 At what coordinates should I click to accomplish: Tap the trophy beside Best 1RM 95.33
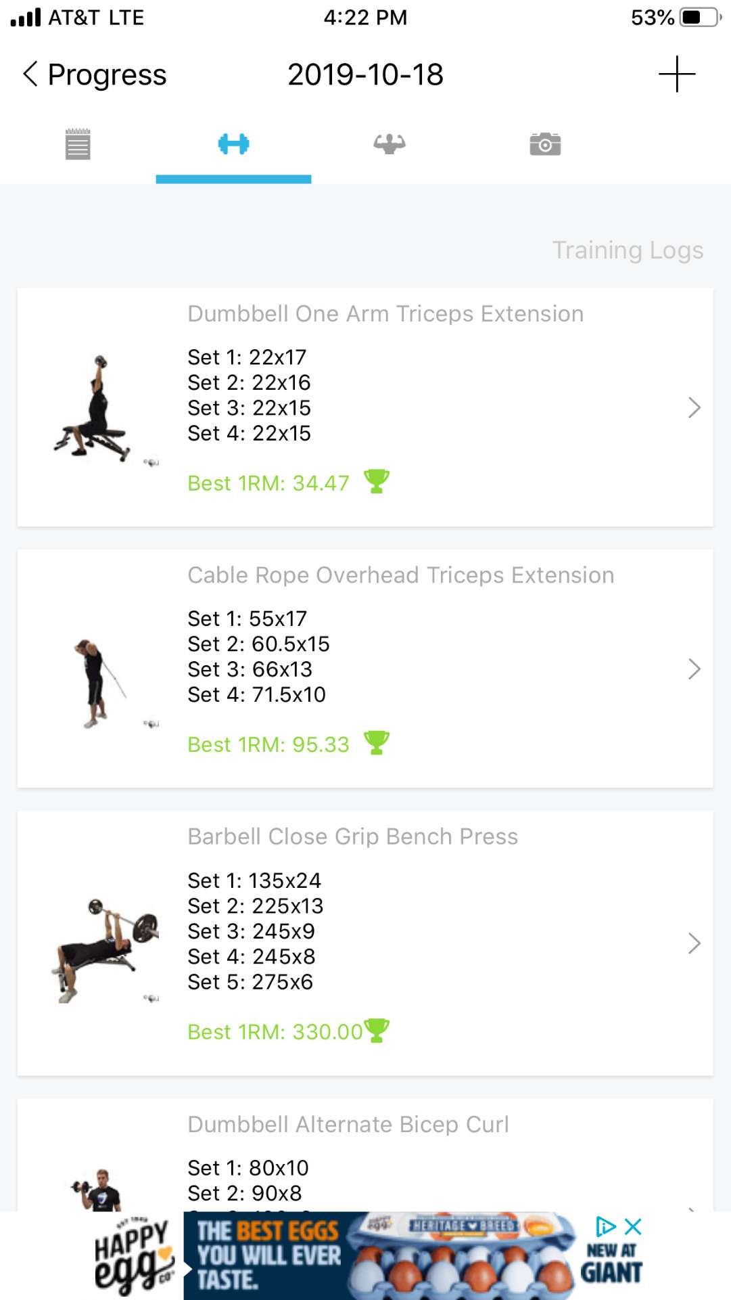pos(377,743)
